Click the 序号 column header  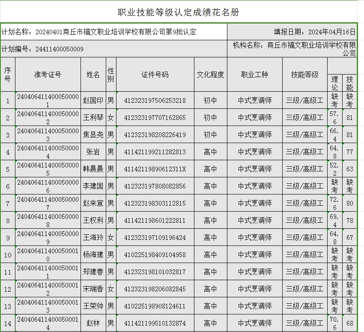8,75
